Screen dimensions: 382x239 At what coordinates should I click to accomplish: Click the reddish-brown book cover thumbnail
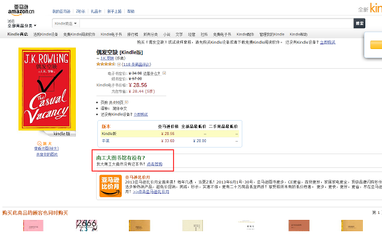299,225
